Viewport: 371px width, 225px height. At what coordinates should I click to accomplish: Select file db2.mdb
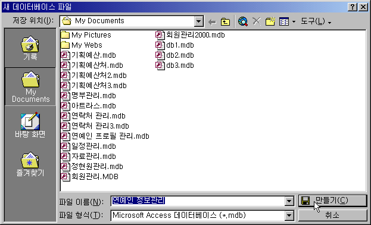[174, 55]
